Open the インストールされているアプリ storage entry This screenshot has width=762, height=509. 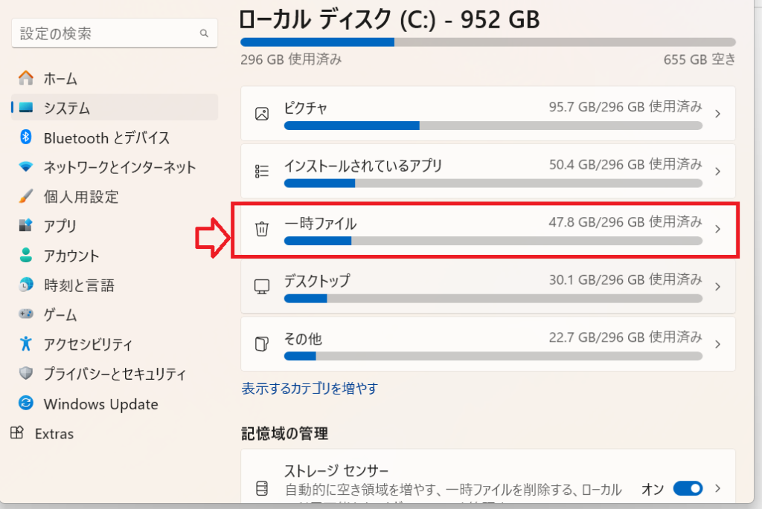(x=363, y=166)
